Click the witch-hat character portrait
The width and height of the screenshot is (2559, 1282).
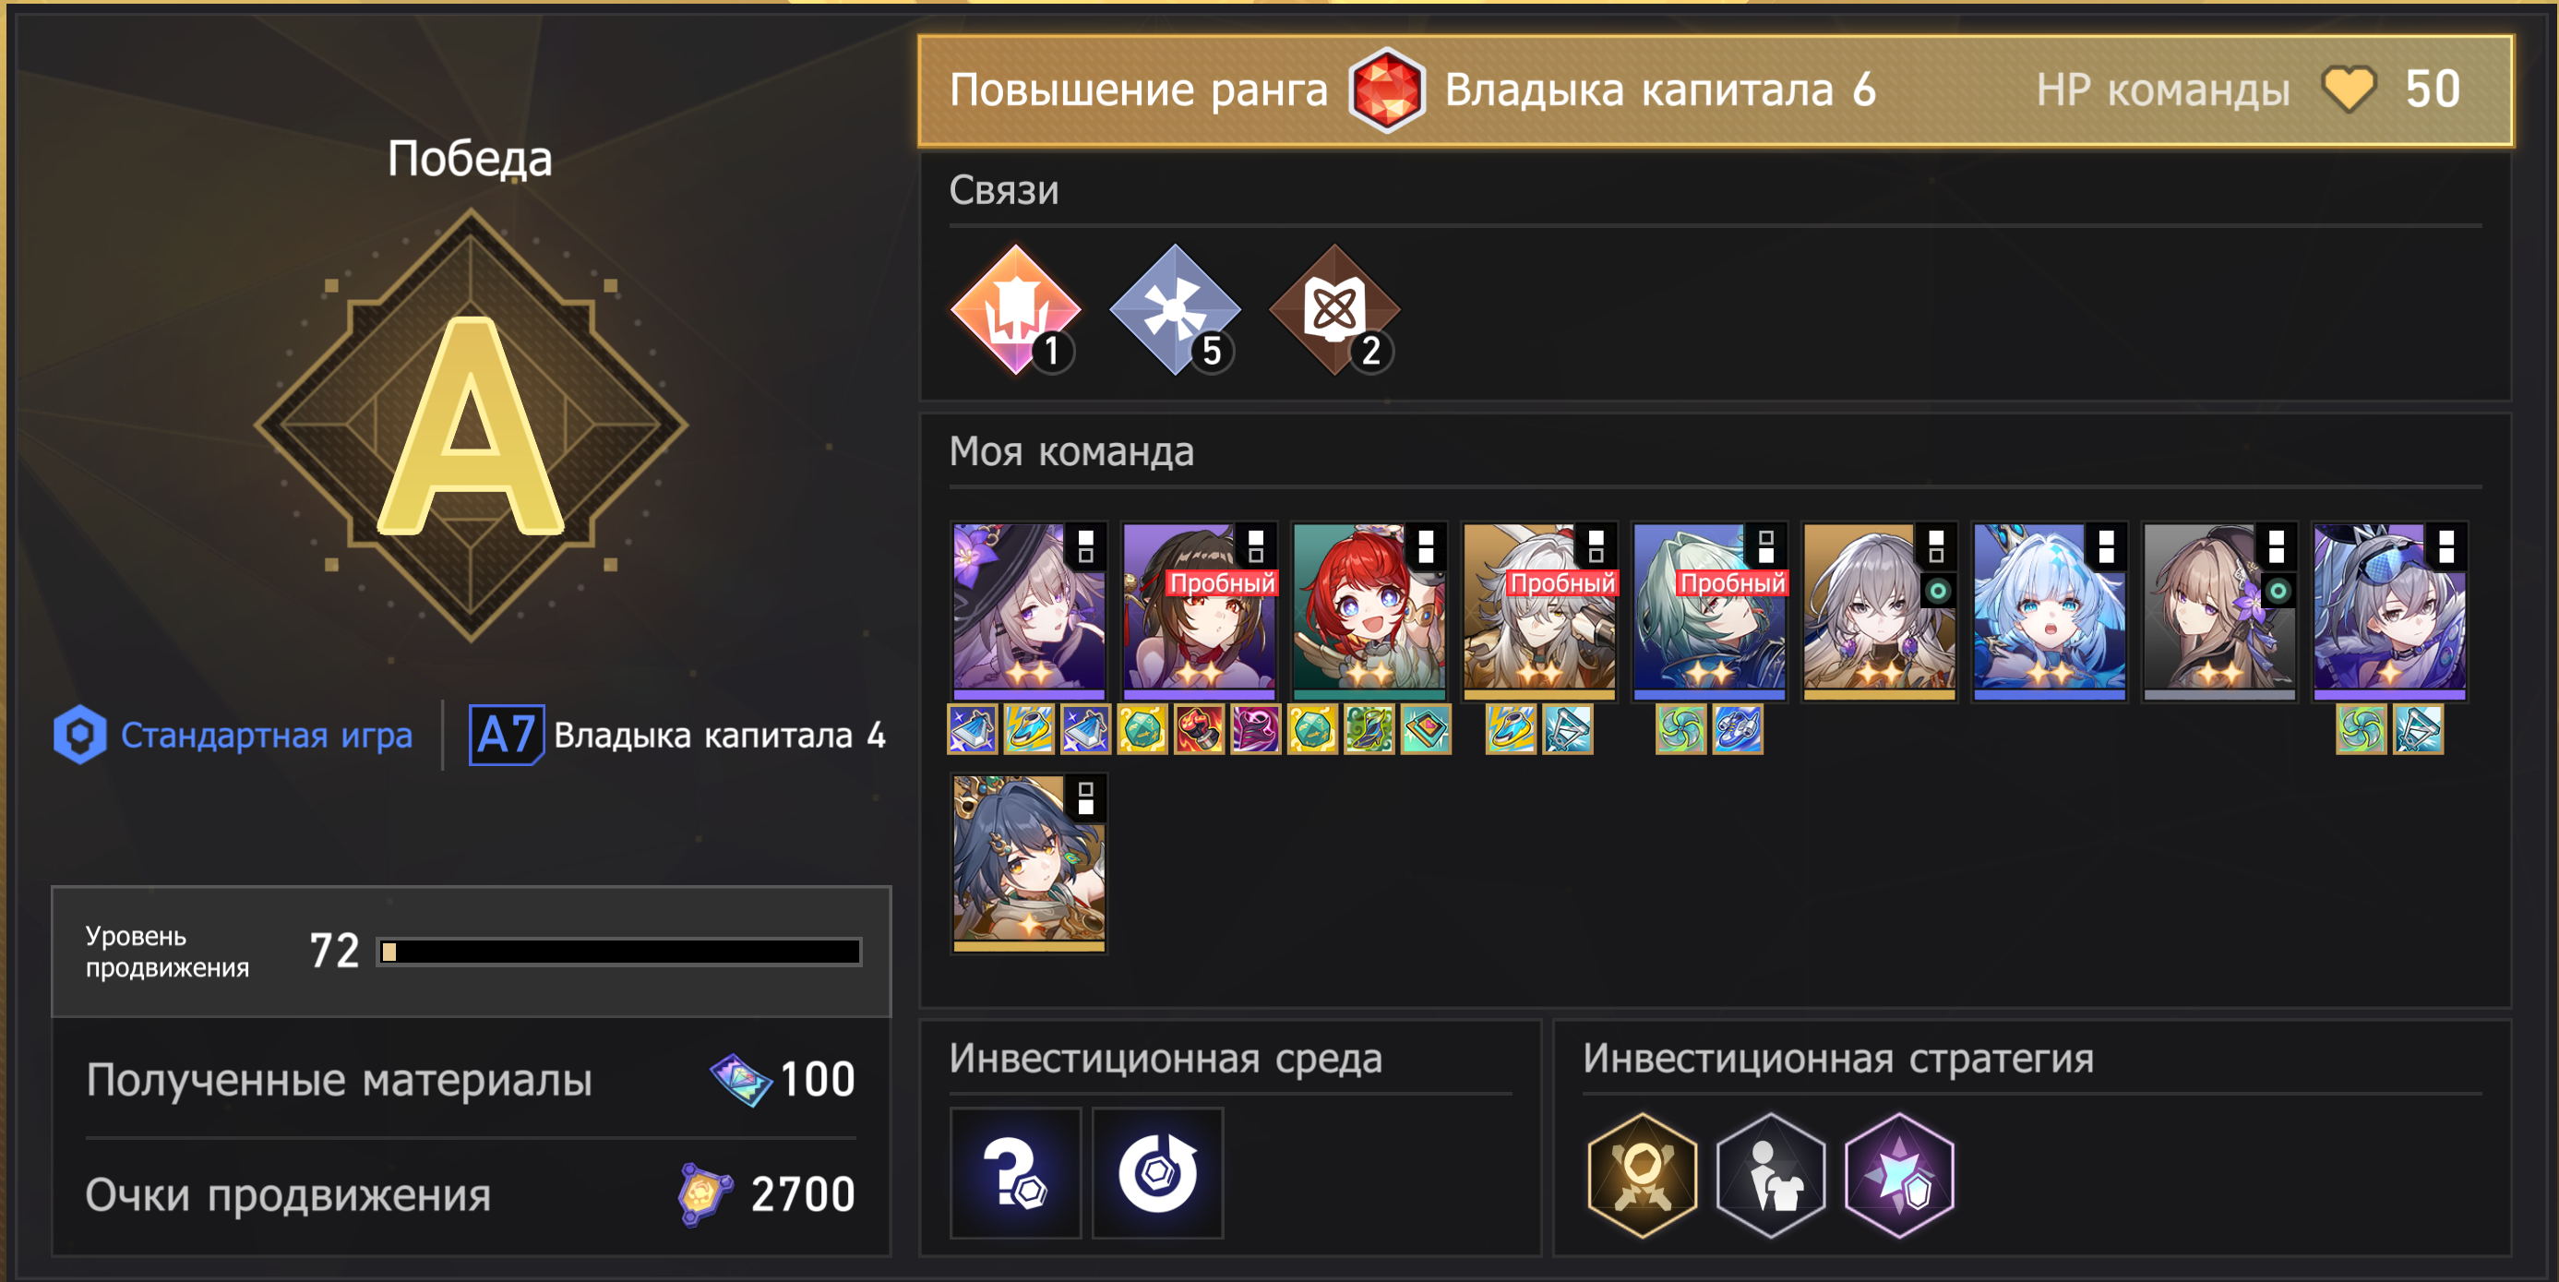[x=1029, y=610]
